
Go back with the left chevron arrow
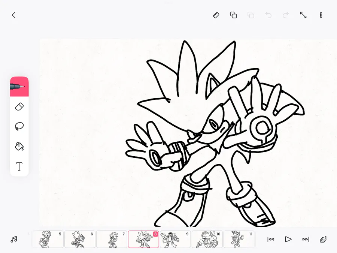tap(14, 15)
